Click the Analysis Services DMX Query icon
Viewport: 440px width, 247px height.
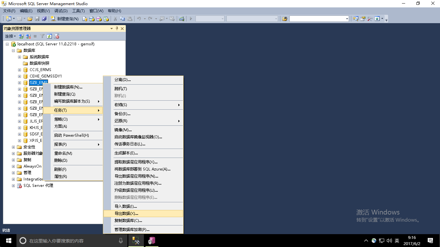[99, 19]
